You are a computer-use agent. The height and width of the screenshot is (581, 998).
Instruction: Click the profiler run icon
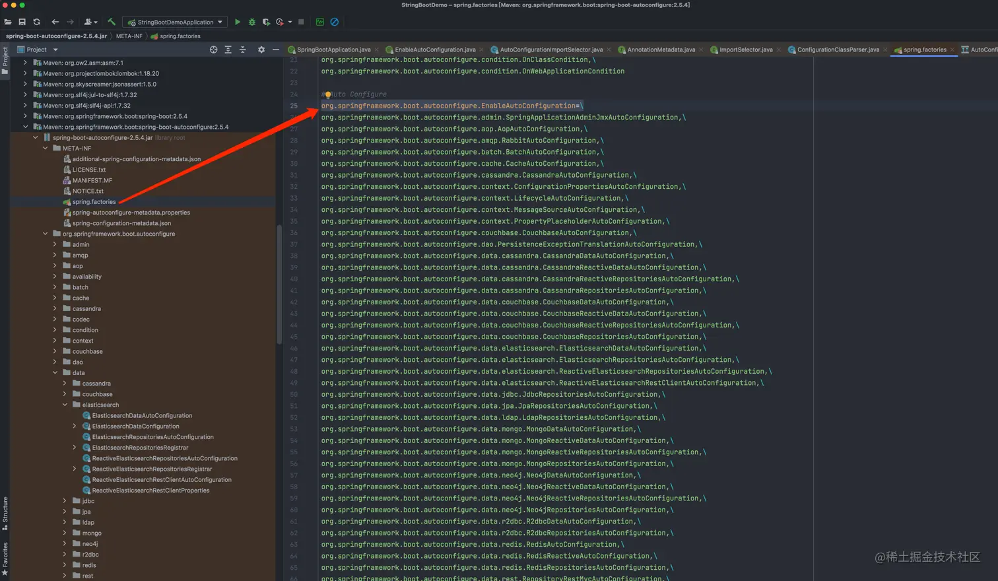pos(280,22)
